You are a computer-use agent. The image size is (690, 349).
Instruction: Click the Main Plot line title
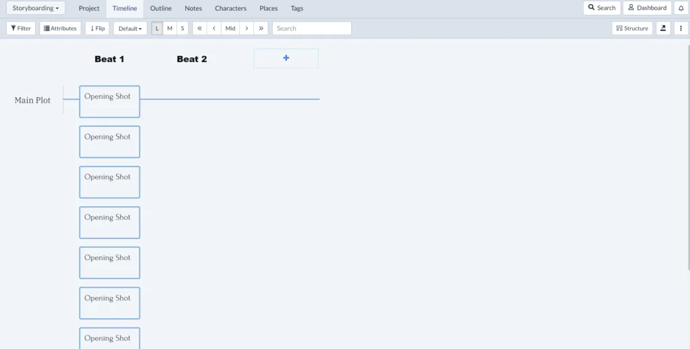point(32,100)
